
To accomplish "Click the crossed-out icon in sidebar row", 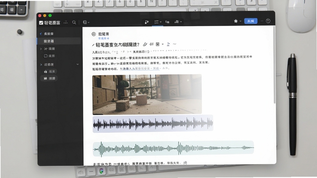I will pos(46,49).
